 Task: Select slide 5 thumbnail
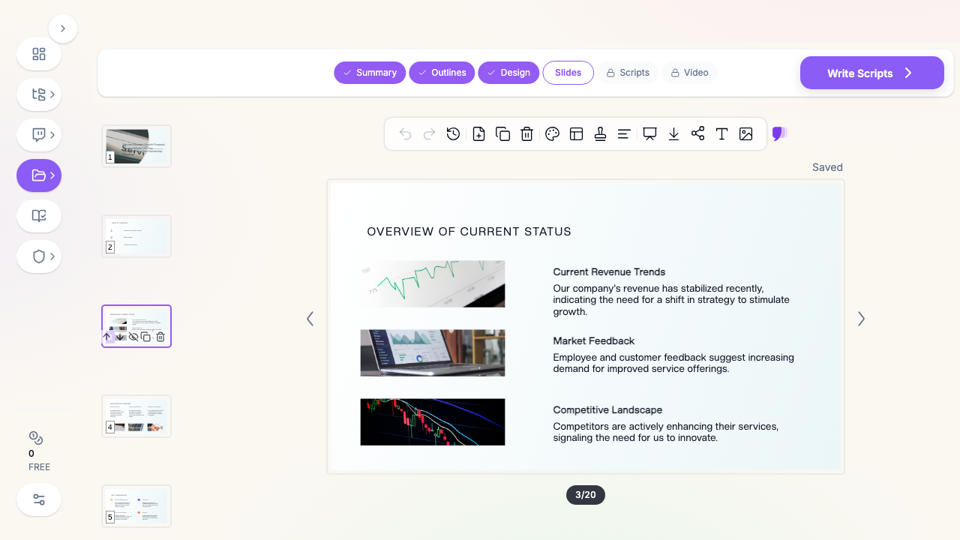(136, 506)
